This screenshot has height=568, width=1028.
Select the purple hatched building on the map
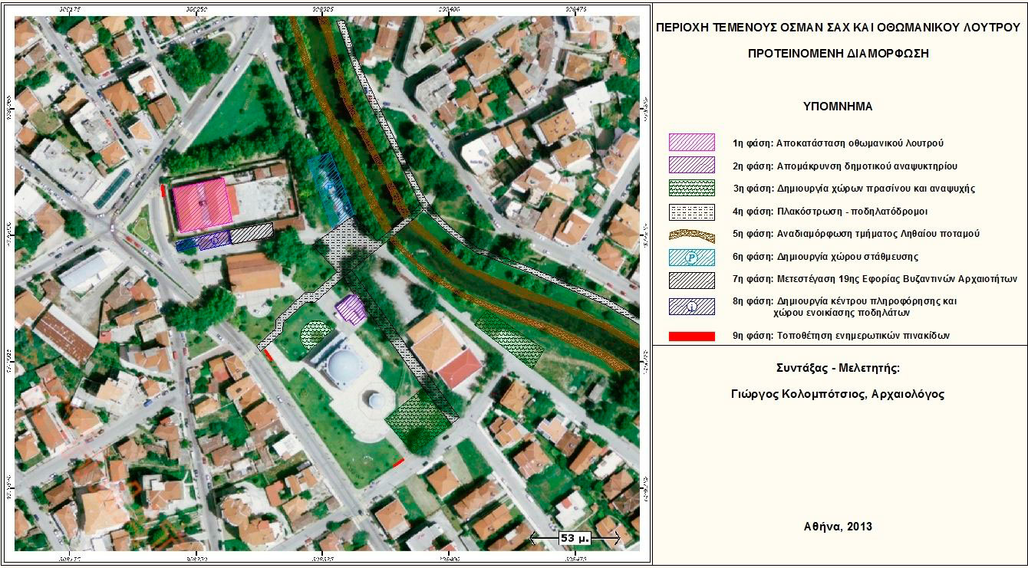(x=351, y=310)
